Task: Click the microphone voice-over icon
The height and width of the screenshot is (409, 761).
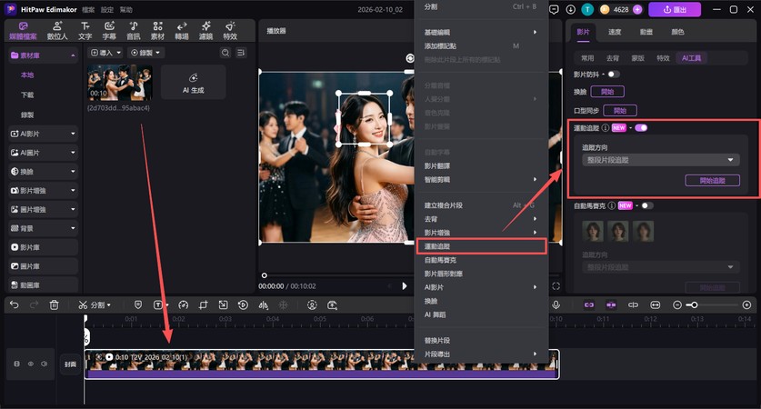Action: pos(556,304)
